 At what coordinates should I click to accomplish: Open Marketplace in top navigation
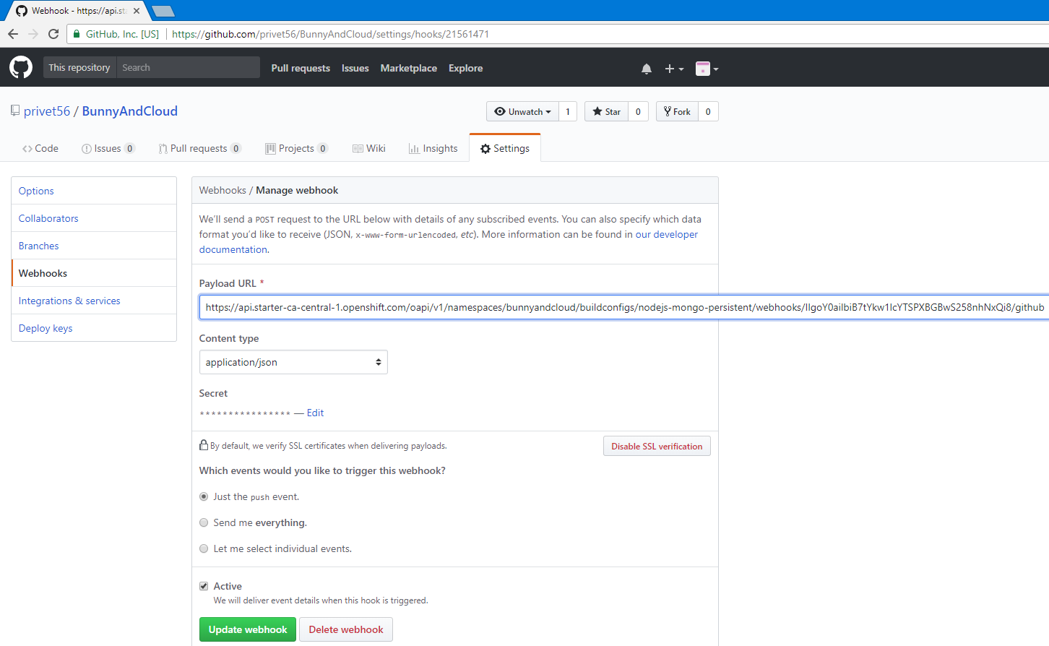[409, 68]
